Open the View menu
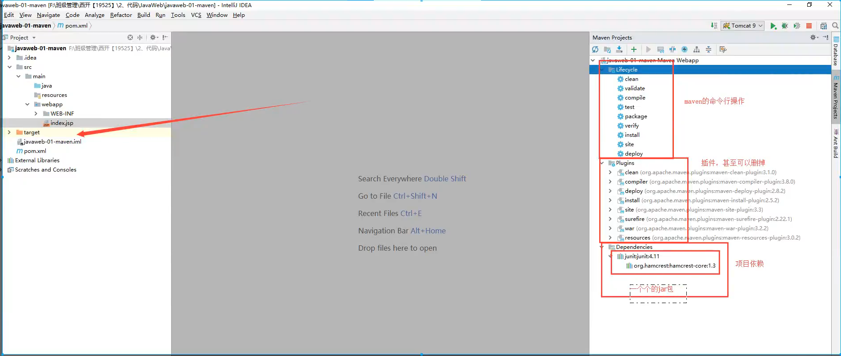The image size is (841, 356). point(25,15)
